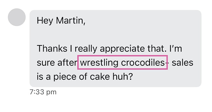This screenshot has height=112, width=212.
Task: Click the dash after 'crocodiles'
Action: tap(167, 63)
